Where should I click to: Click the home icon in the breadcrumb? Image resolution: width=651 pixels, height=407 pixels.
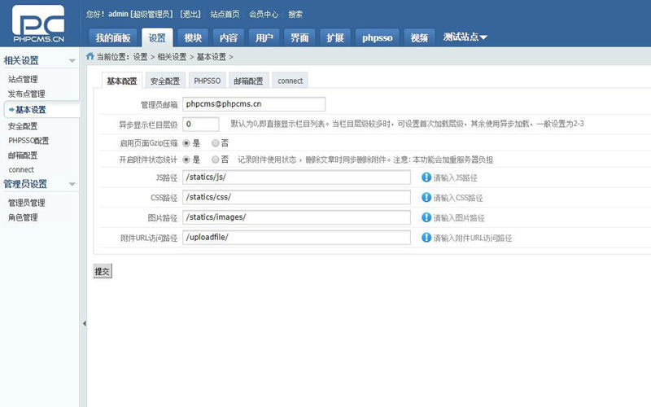[x=90, y=57]
